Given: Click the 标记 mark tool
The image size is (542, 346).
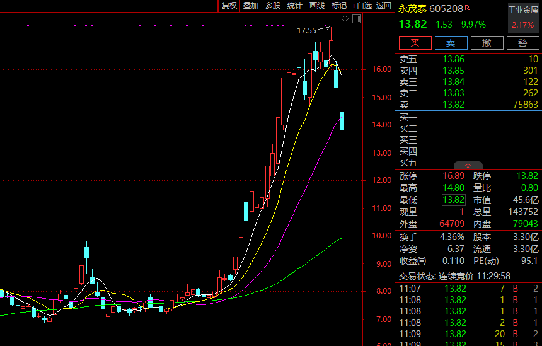Looking at the screenshot, I should [x=339, y=6].
